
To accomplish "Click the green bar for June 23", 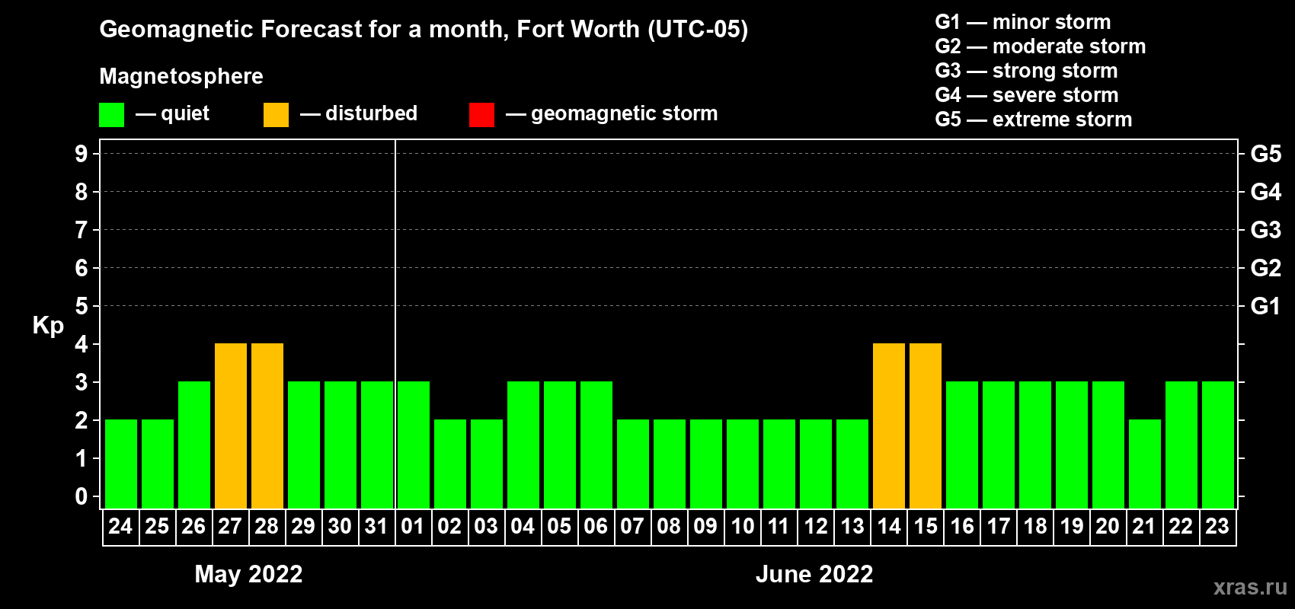I will [x=1218, y=445].
